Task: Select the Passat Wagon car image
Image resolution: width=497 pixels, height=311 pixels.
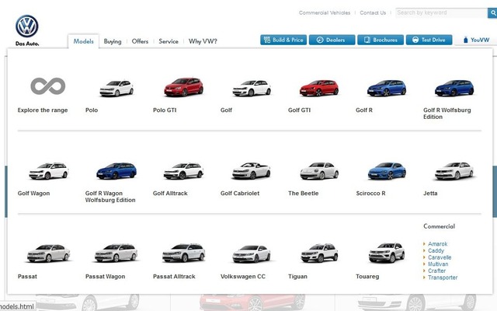Action: (116, 253)
